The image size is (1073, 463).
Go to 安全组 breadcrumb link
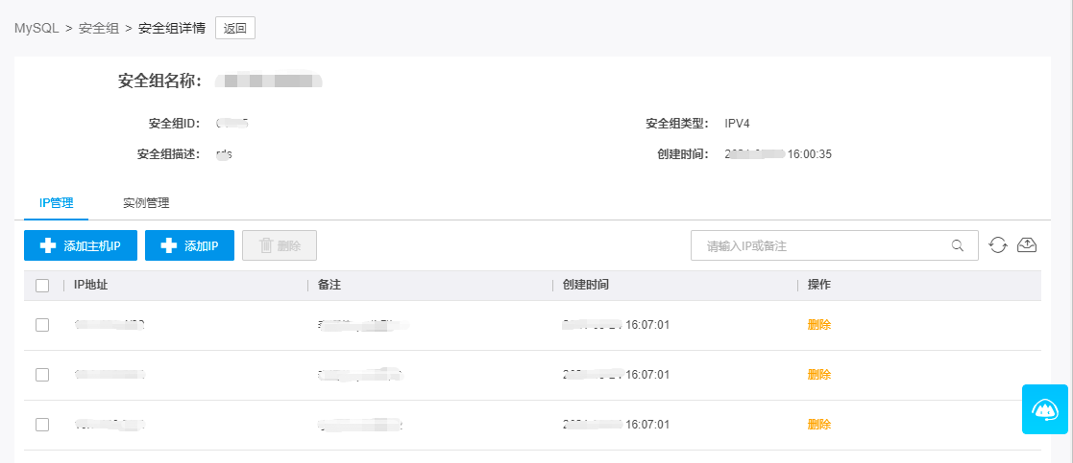point(99,28)
